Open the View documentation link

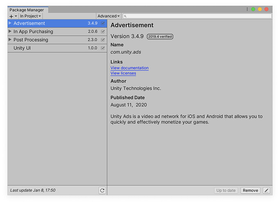[130, 68]
